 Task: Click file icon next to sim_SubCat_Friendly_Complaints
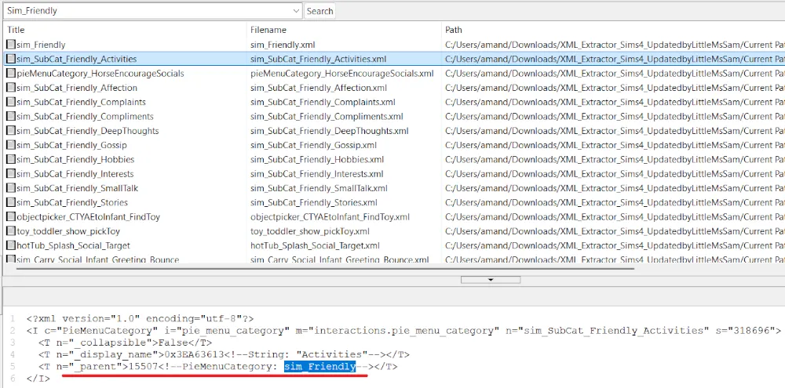coord(10,102)
